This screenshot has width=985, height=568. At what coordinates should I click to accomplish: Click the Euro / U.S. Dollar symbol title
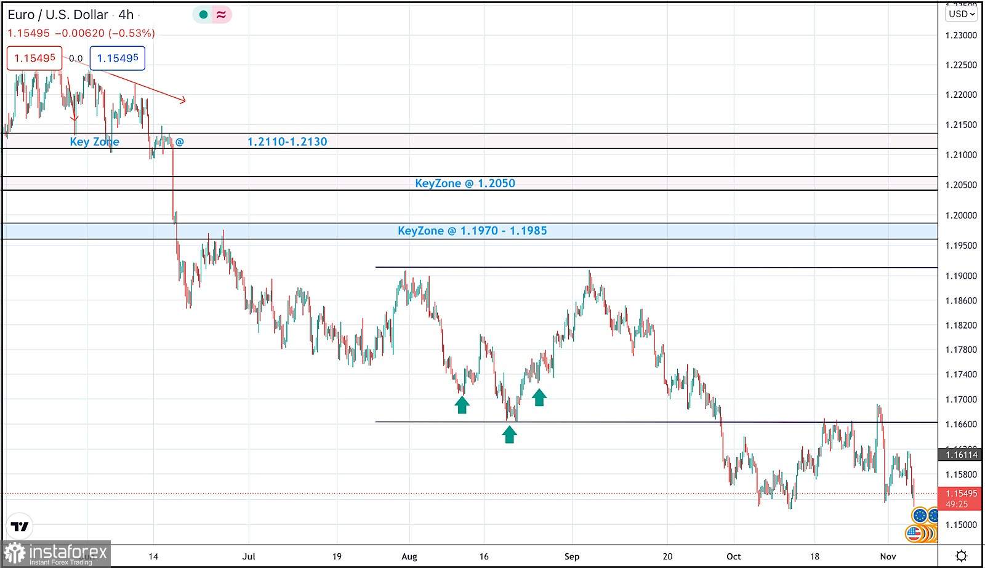[58, 14]
